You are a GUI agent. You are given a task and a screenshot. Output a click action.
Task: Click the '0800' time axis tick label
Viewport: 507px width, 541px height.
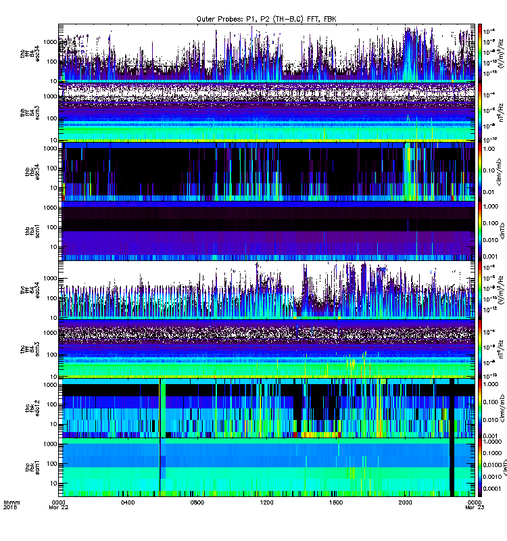[197, 502]
